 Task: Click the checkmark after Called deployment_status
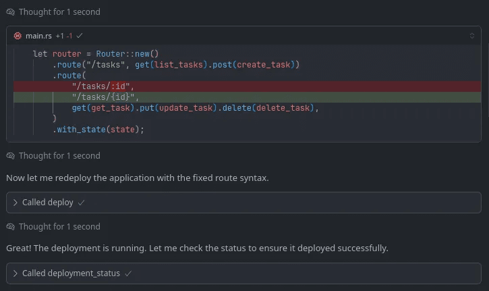[x=128, y=273]
